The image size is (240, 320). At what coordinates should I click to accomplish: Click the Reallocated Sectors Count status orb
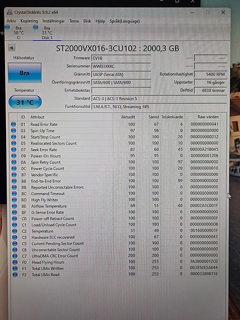pyautogui.click(x=14, y=143)
